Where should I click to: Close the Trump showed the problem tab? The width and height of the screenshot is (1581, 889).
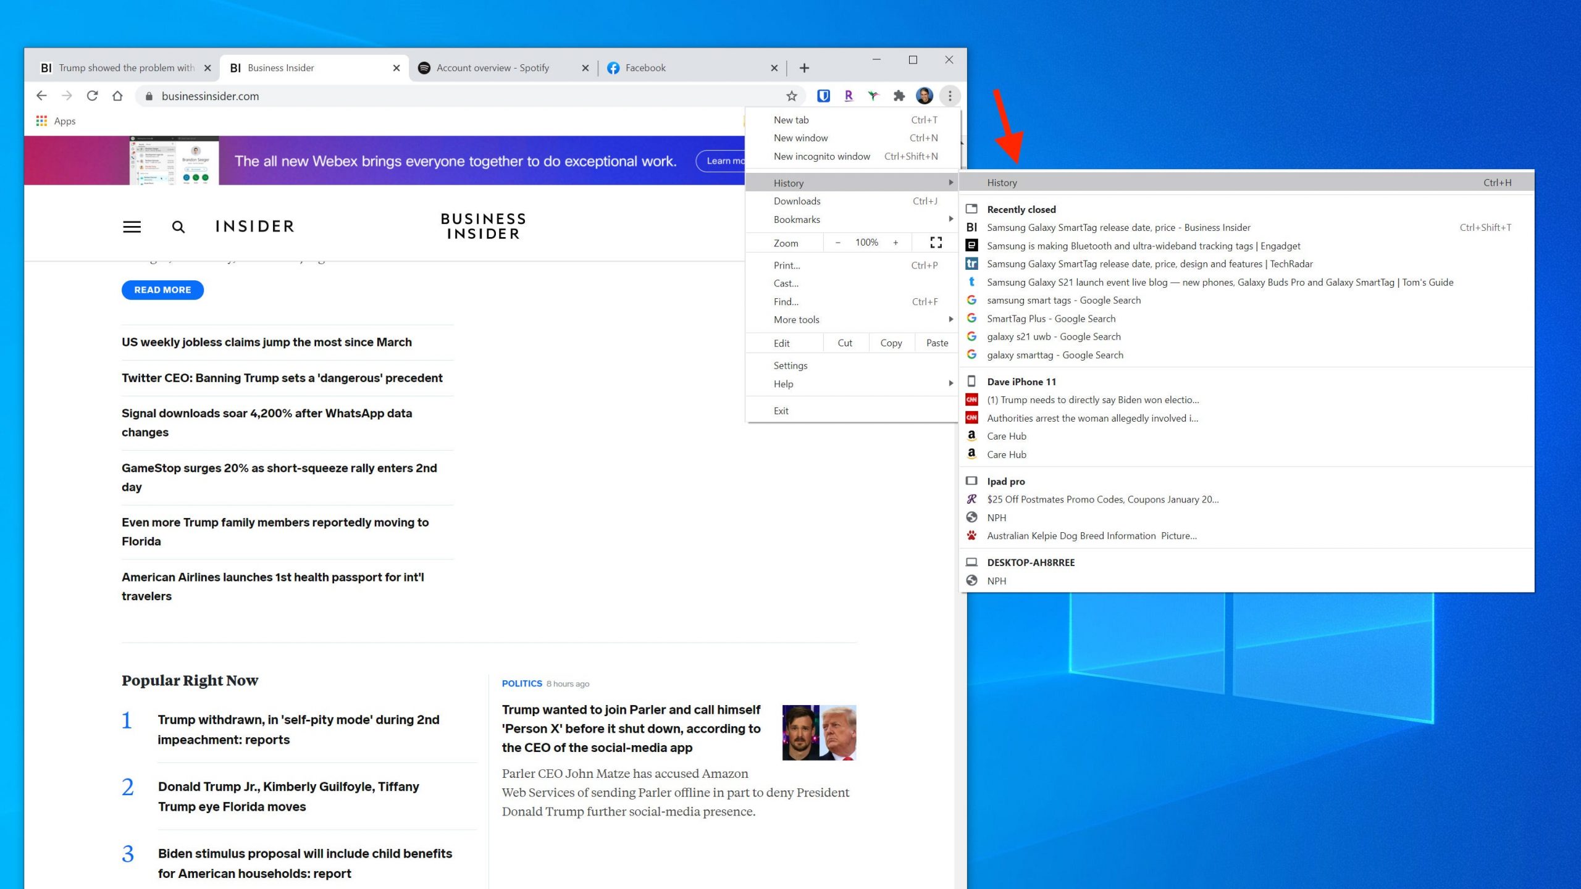click(208, 68)
